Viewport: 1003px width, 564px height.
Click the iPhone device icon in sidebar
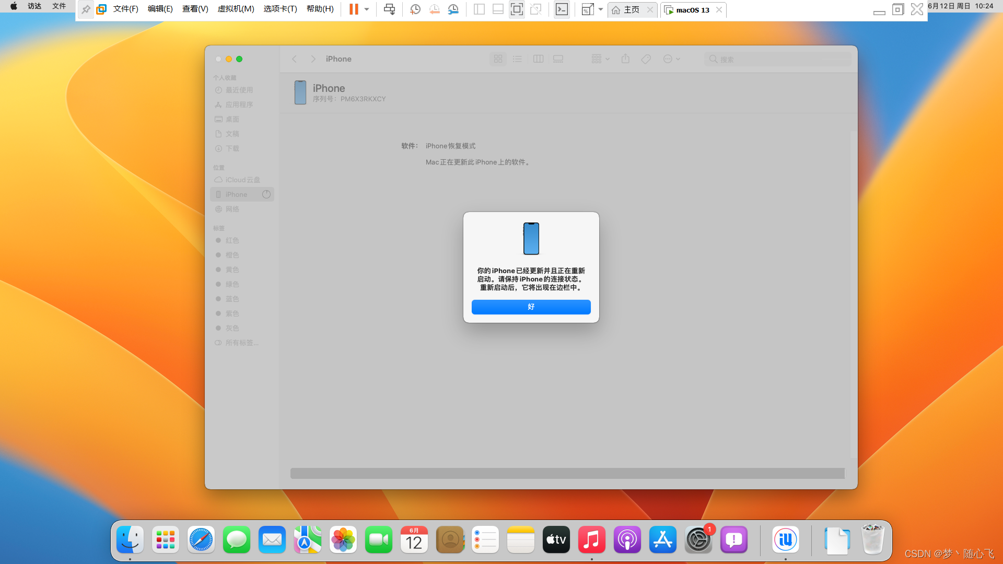[x=218, y=194]
